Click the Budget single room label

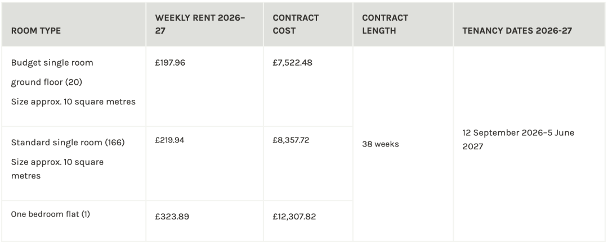click(x=52, y=63)
